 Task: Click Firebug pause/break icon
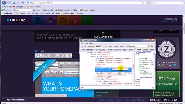(85, 46)
